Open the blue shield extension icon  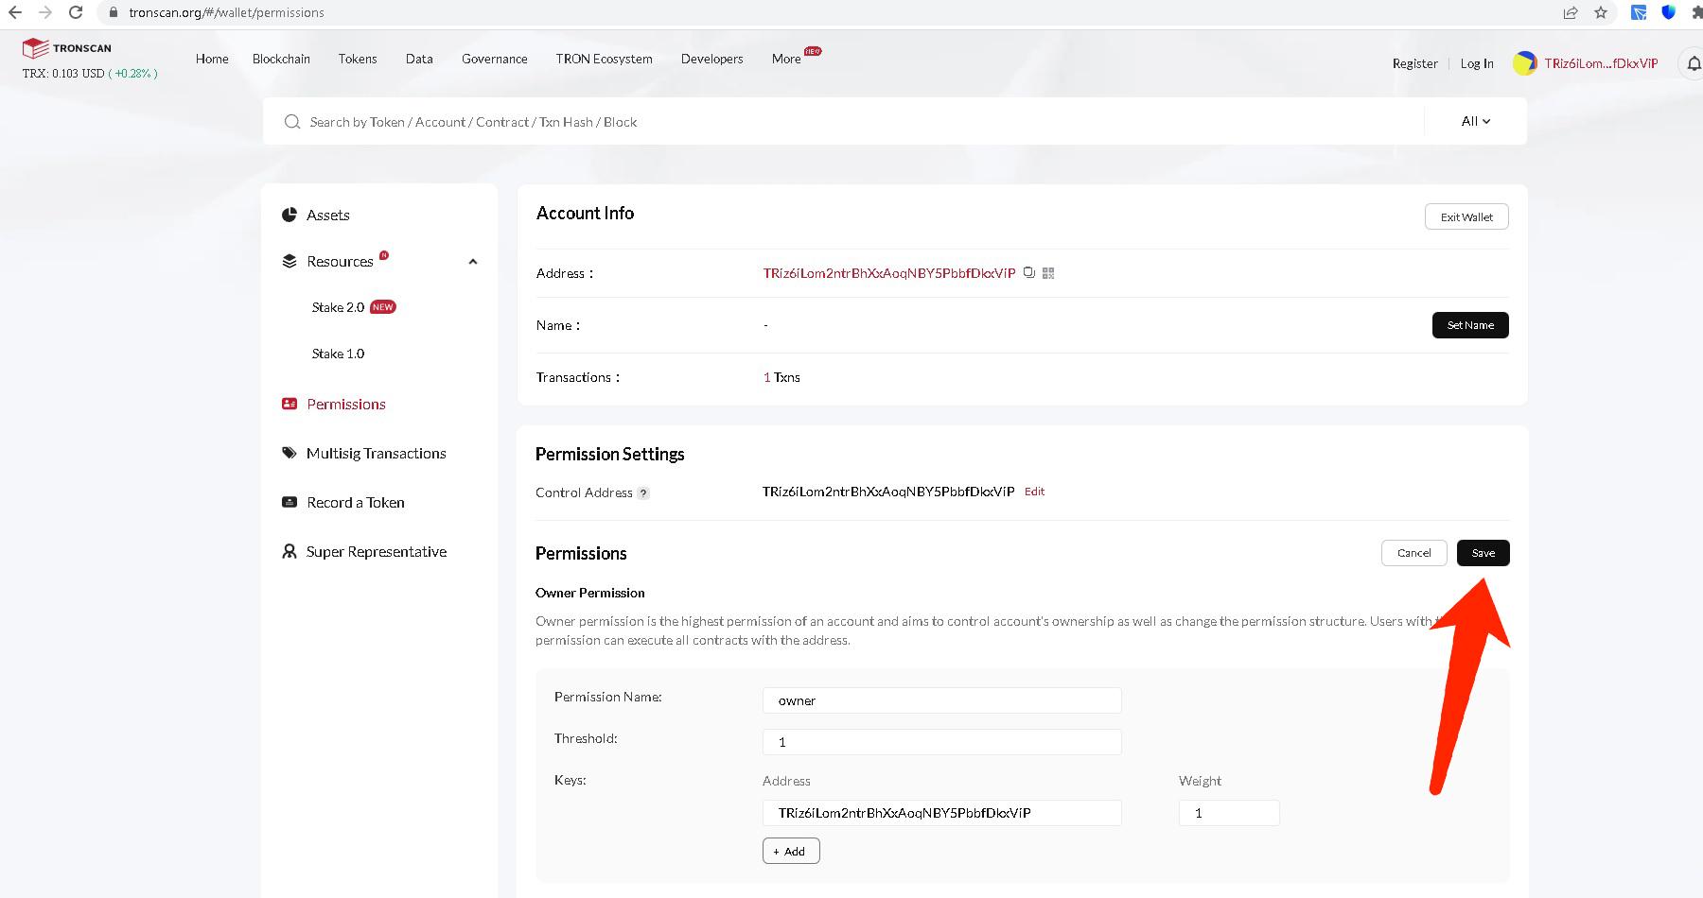[1669, 12]
